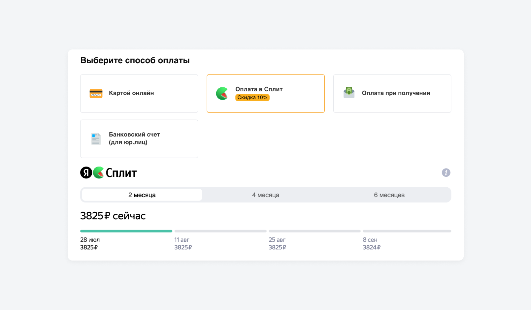Click the cash envelope icon
Viewport: 531px width, 310px height.
(x=349, y=93)
